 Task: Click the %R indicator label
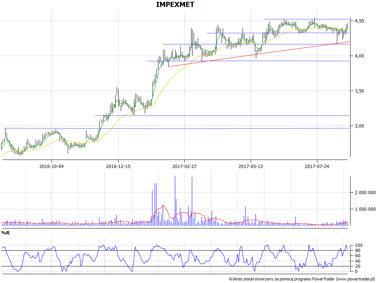click(6, 233)
